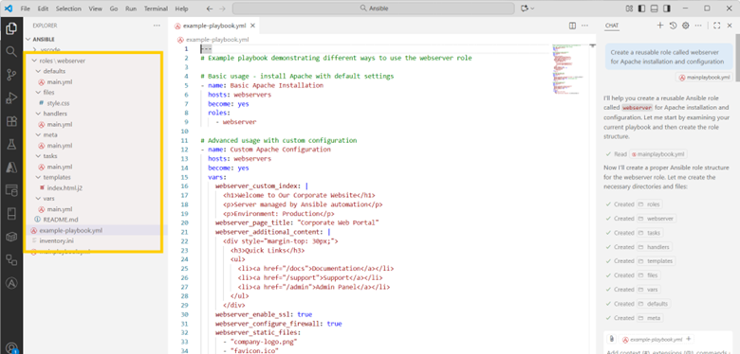Toggle the secondary side bar
The height and width of the screenshot is (354, 740).
click(x=667, y=9)
